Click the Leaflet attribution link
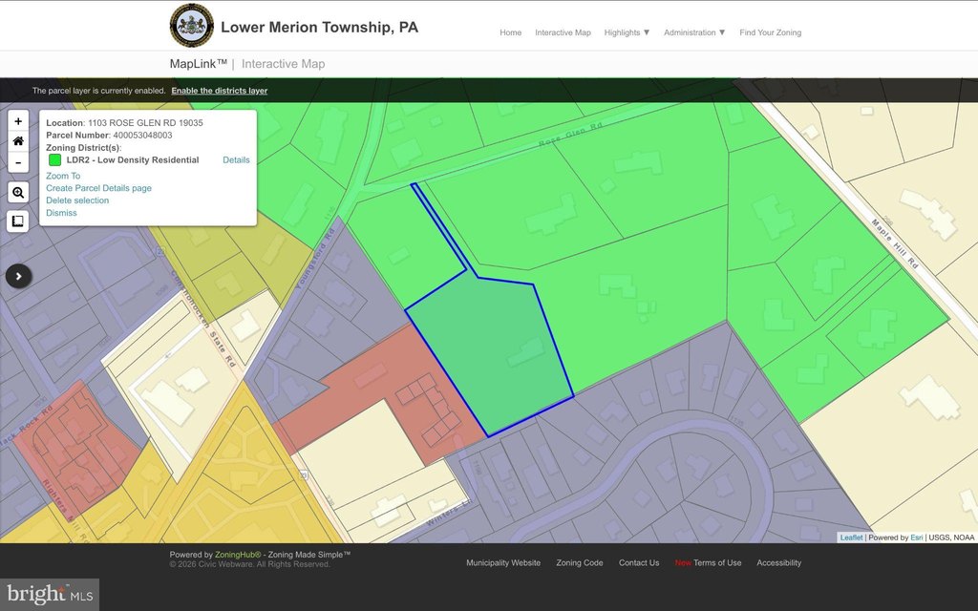 [851, 537]
